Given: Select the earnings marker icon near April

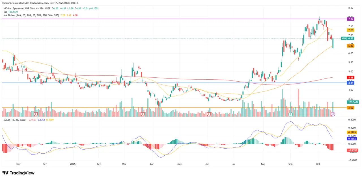Looking at the screenshot, I should 143,115.
